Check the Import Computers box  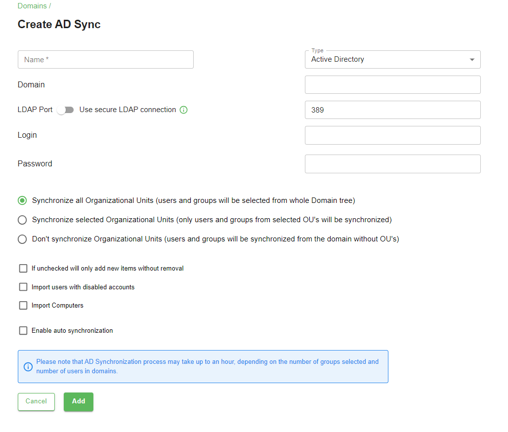click(x=23, y=305)
